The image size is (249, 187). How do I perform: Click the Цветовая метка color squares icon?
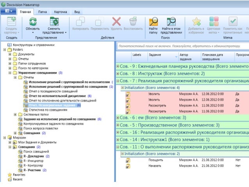point(214,21)
